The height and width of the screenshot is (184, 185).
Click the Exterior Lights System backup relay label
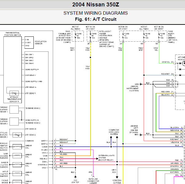pyautogui.click(x=106, y=158)
